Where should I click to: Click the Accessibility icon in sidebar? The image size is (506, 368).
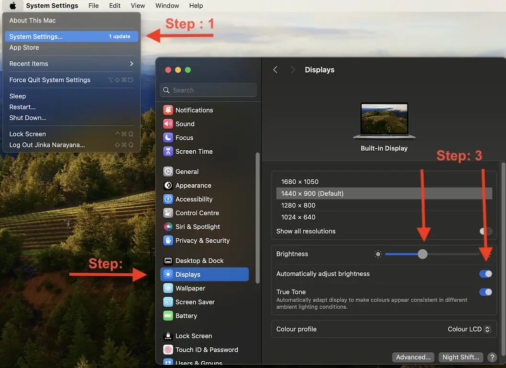pos(168,200)
